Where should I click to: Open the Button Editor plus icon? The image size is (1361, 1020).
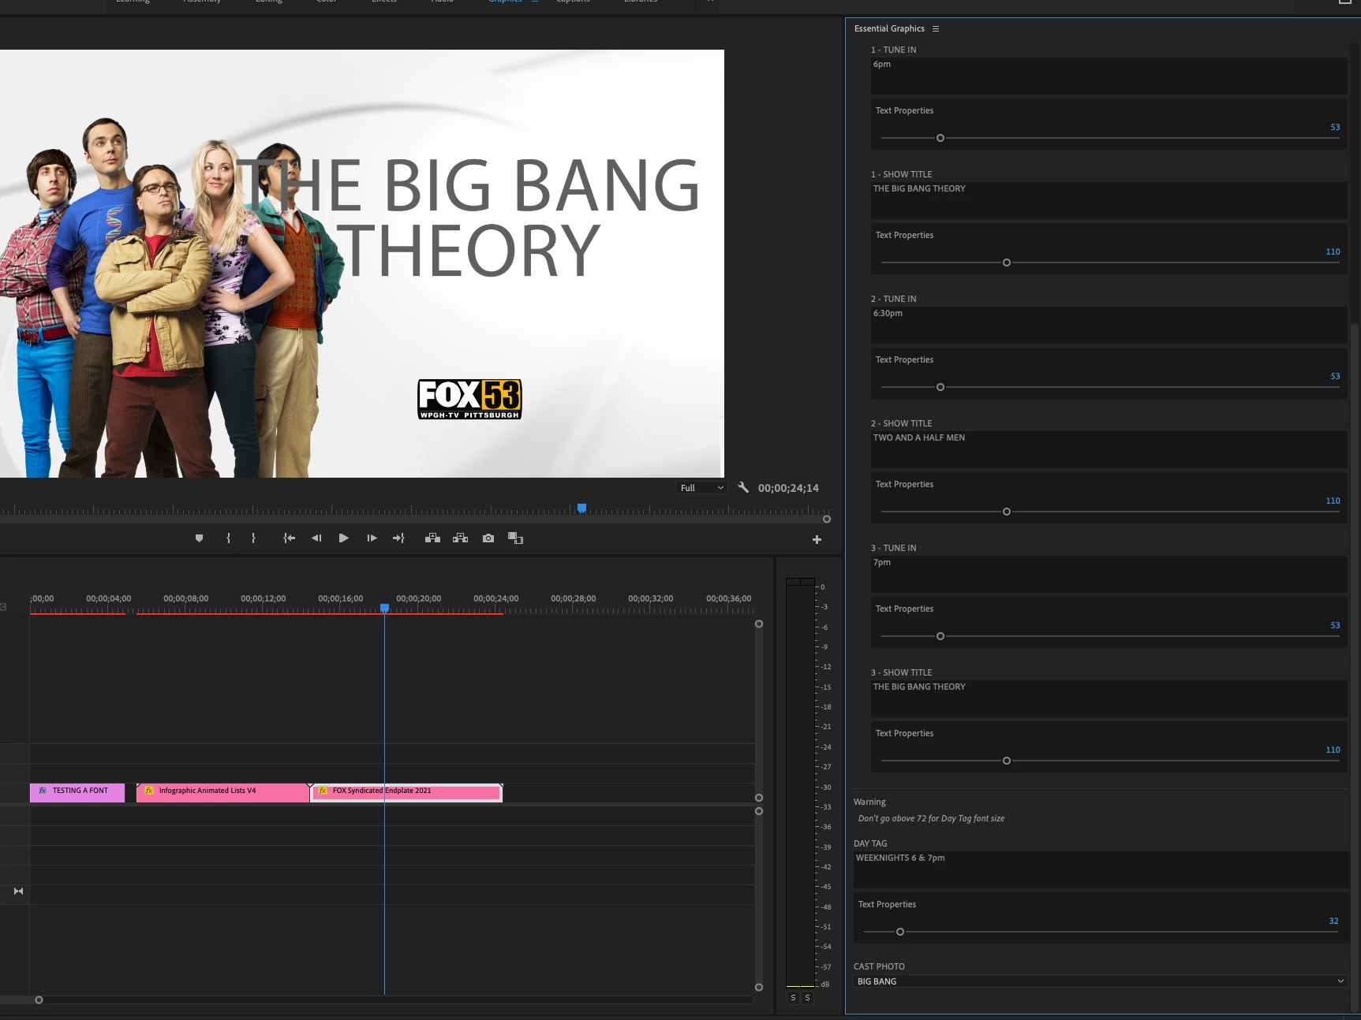click(x=817, y=540)
